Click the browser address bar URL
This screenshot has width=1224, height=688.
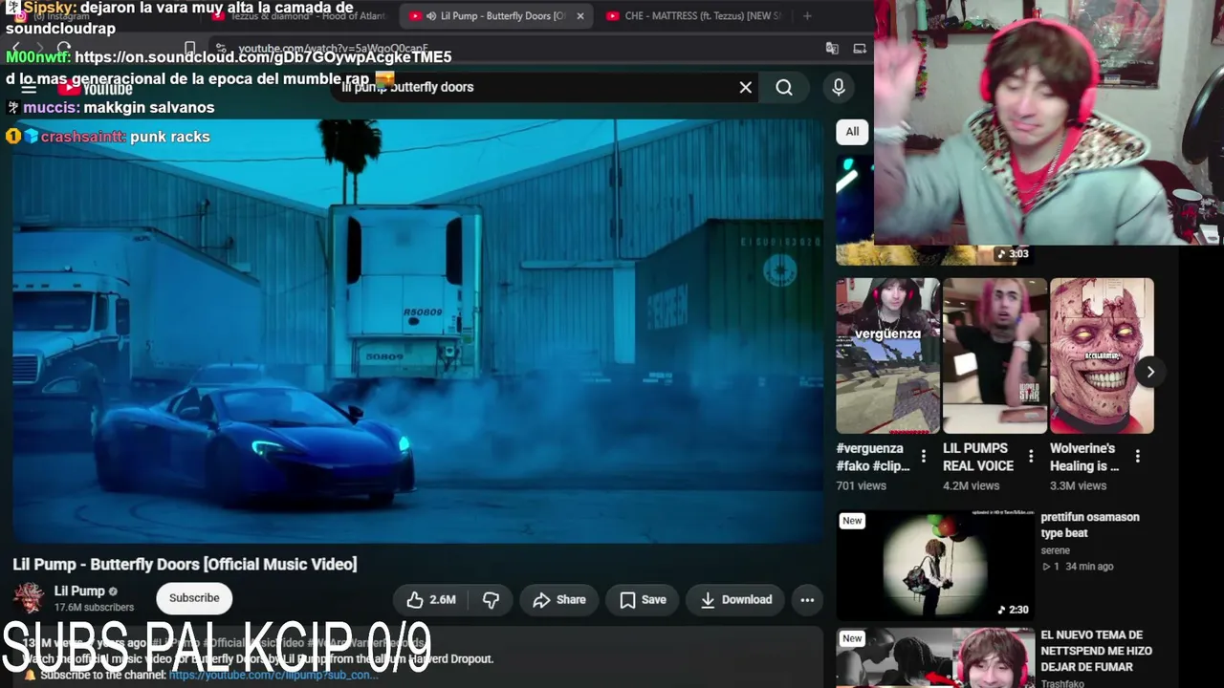point(333,48)
